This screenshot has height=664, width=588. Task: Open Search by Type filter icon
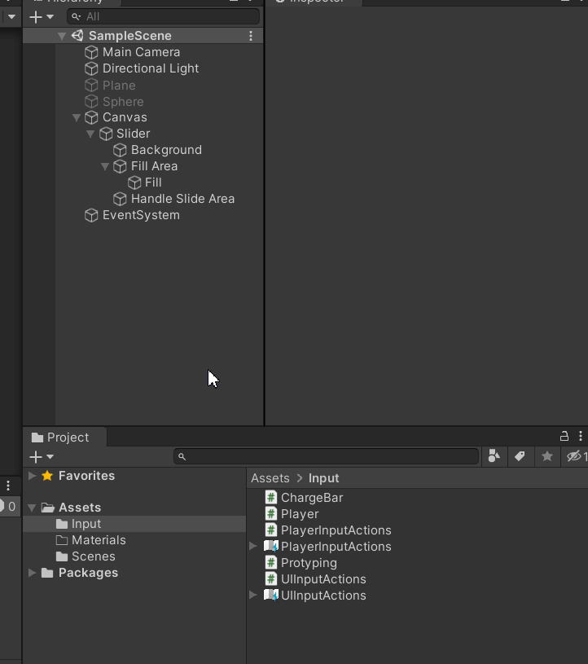[494, 456]
